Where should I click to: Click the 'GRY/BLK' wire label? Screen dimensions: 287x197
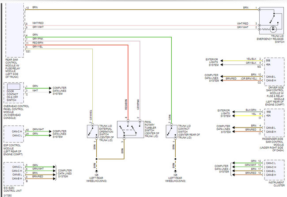click(x=251, y=63)
